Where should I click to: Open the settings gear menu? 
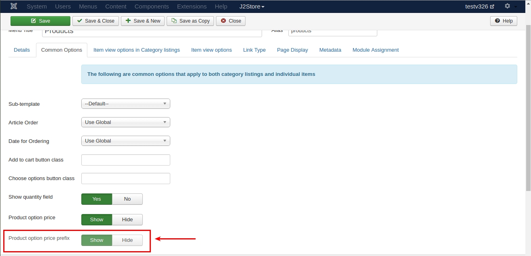point(510,6)
